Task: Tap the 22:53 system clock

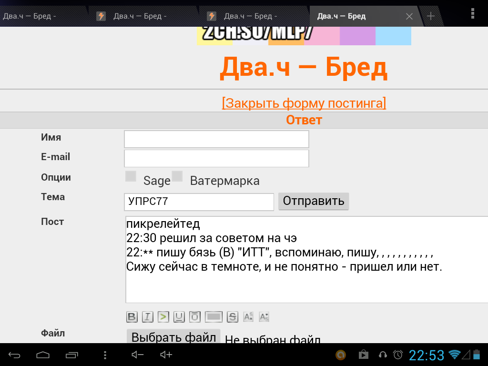Action: 427,355
